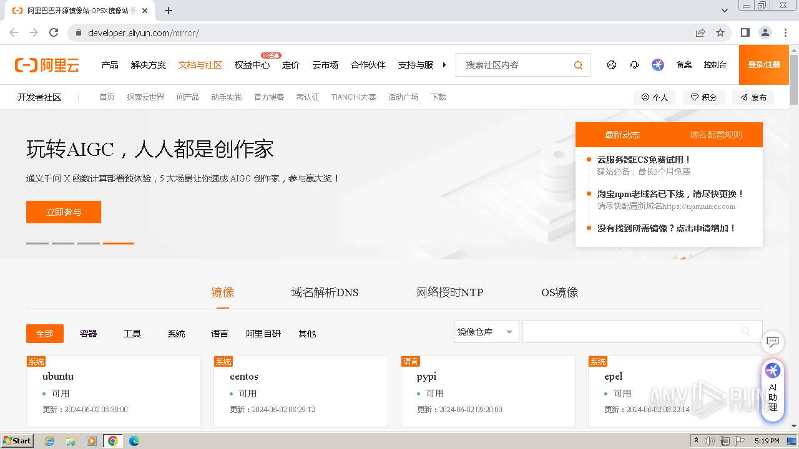The image size is (799, 449).
Task: Switch to 域名配置规则 panel tab
Action: pos(716,135)
